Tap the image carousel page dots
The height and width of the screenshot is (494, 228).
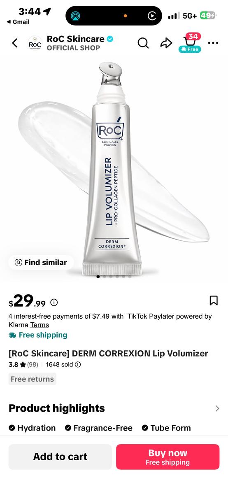pyautogui.click(x=114, y=277)
